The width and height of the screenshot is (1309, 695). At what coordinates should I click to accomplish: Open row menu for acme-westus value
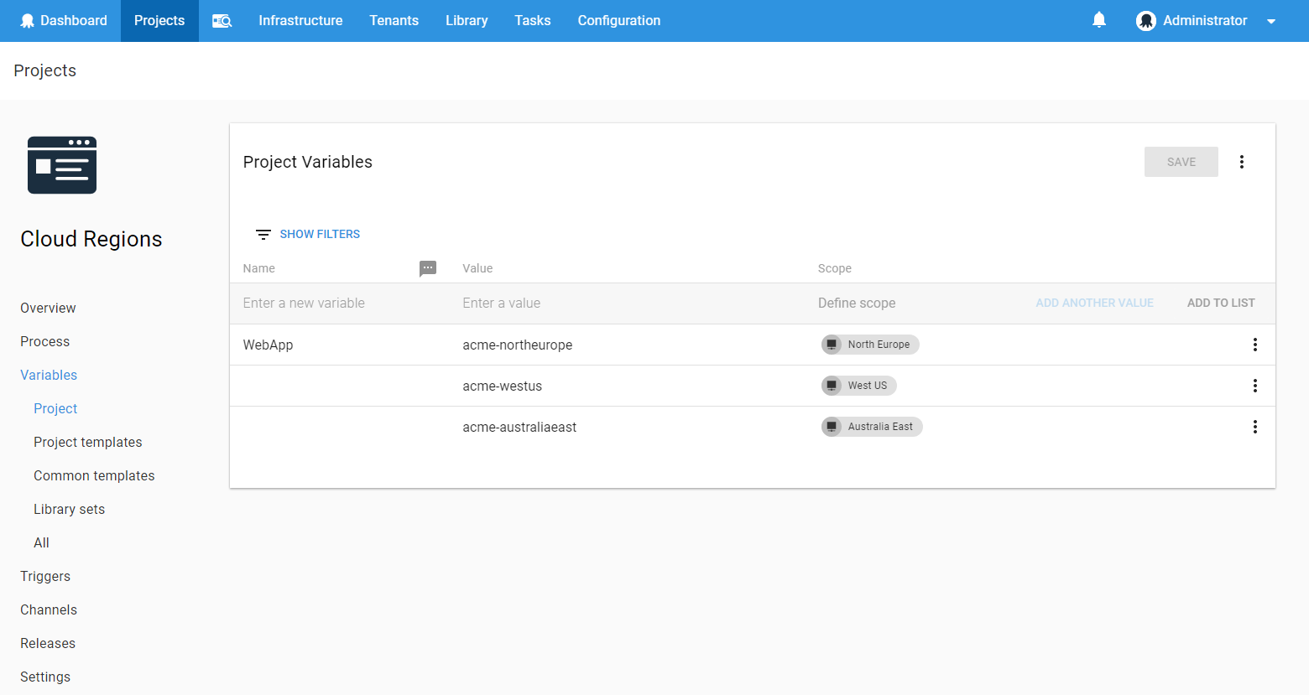(1254, 386)
